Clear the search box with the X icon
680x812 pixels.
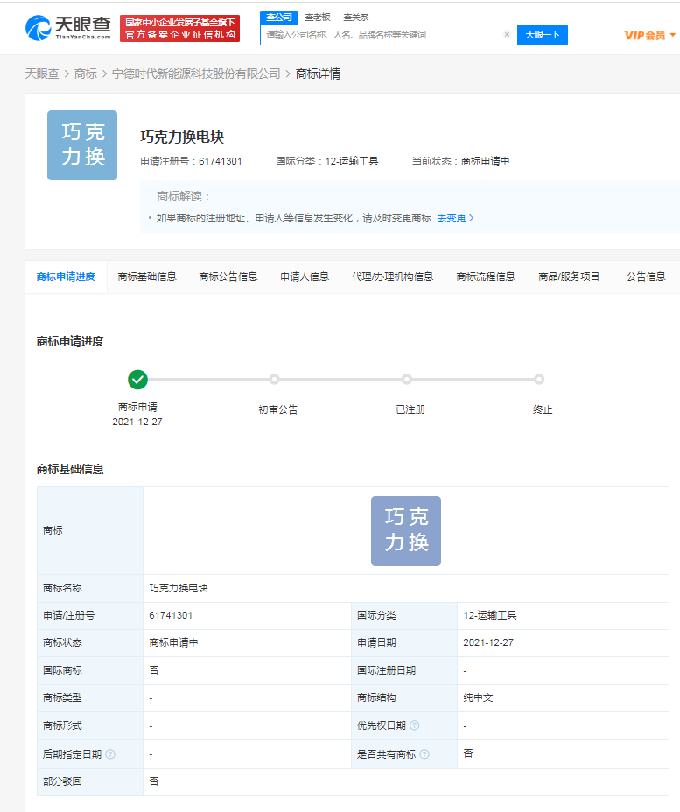[x=507, y=35]
